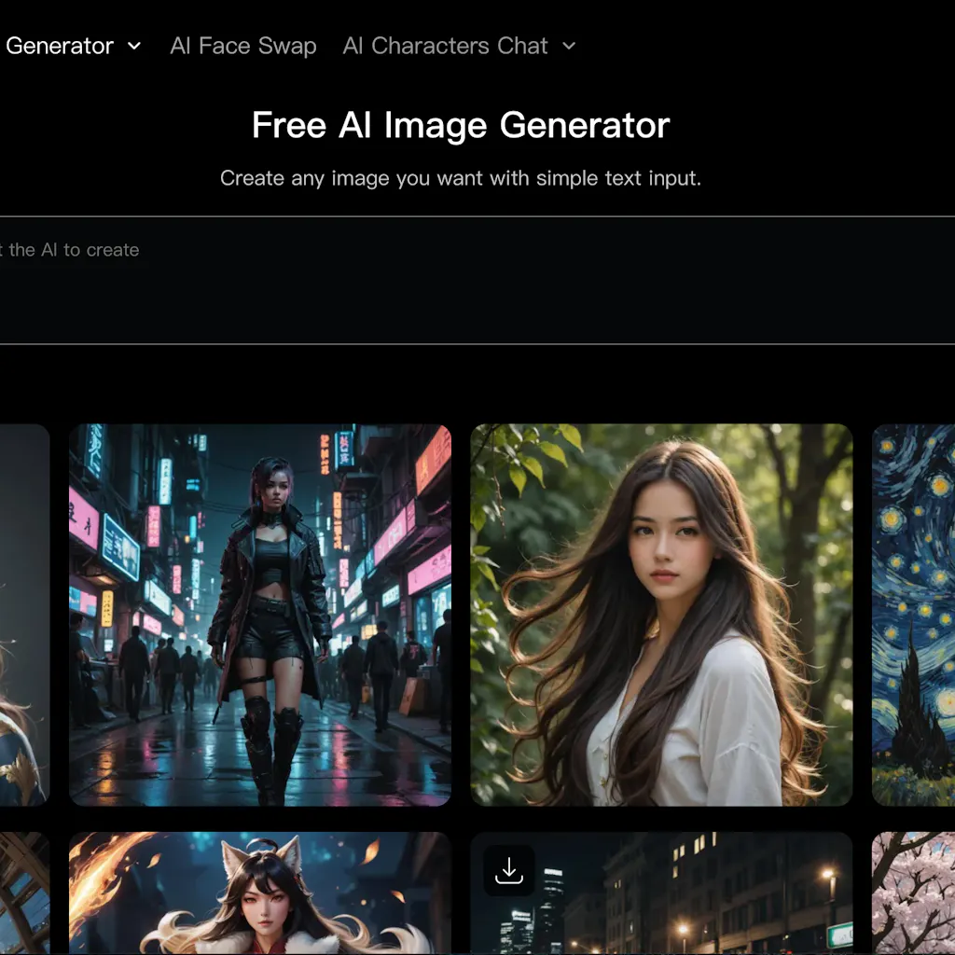The image size is (955, 955).
Task: Click the Generator nav label
Action: [x=60, y=46]
